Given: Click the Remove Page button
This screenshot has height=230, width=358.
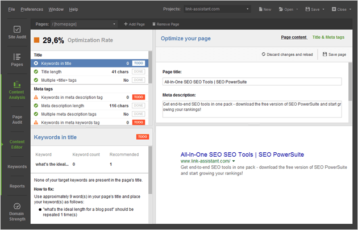Looking at the screenshot, I should point(166,24).
